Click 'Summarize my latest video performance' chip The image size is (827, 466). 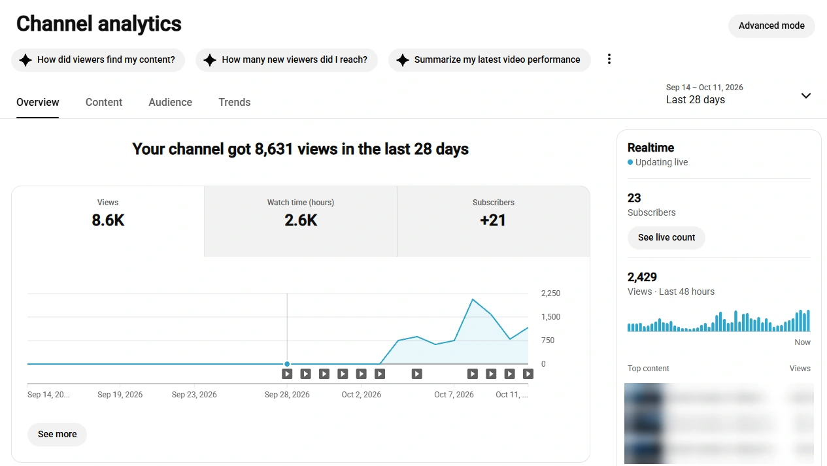click(489, 59)
